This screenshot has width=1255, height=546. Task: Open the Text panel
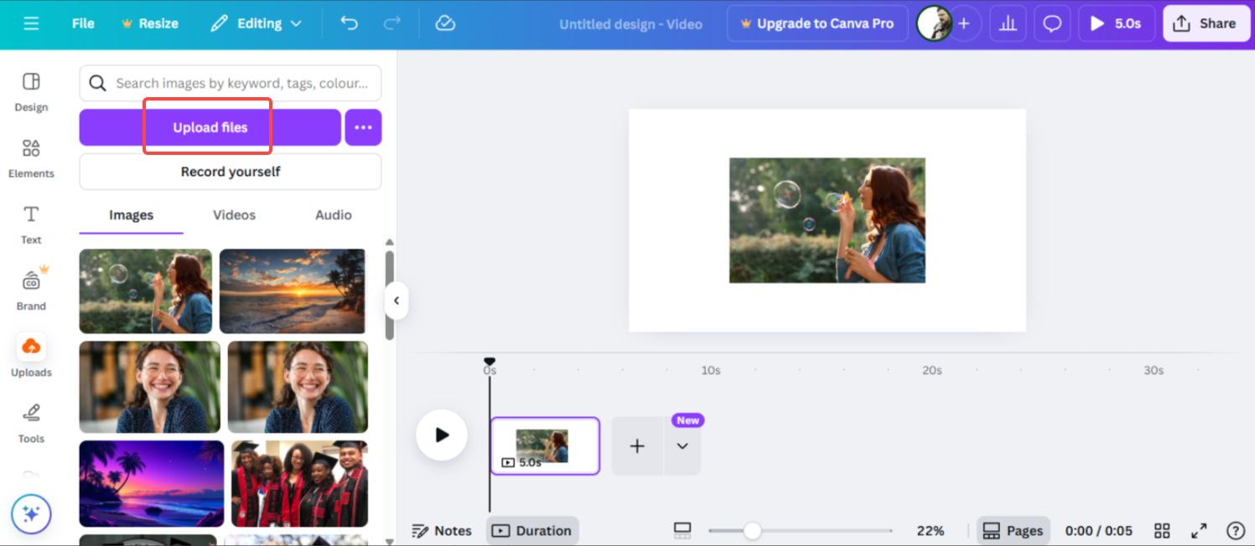tap(31, 223)
